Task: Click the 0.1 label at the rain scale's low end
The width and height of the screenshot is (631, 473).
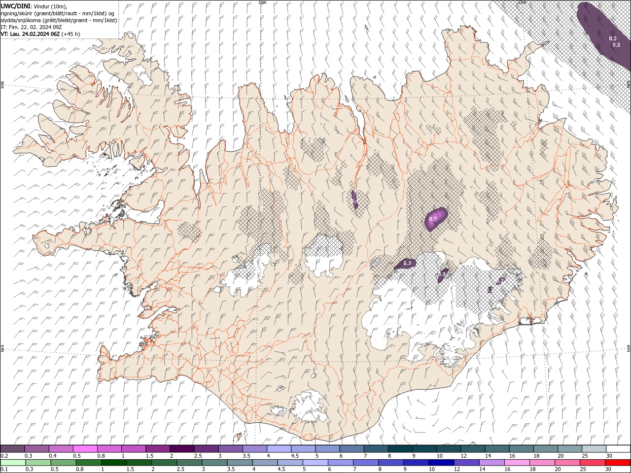Action: [3, 470]
